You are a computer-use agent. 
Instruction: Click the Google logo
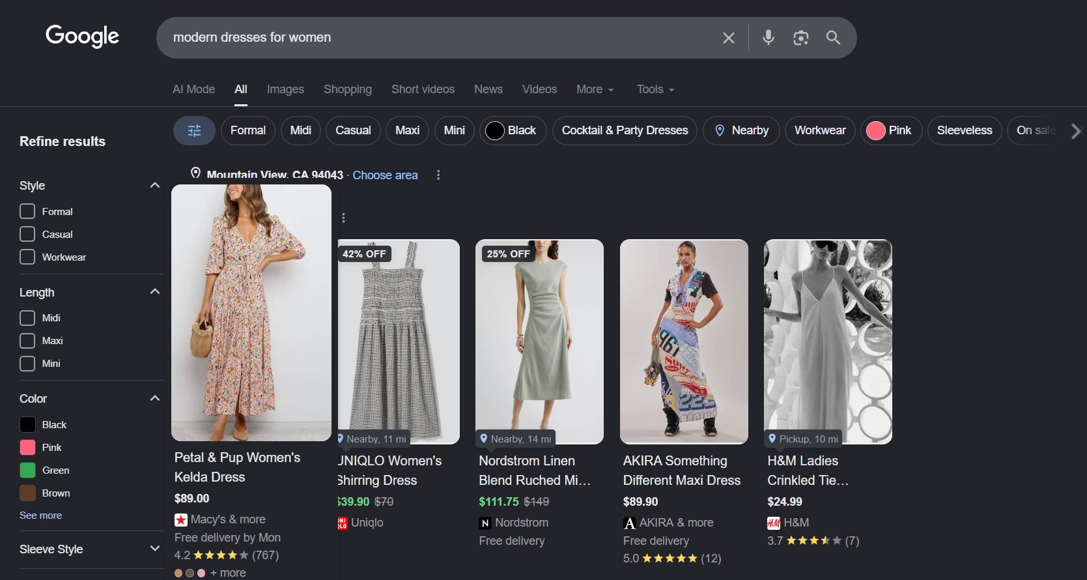pyautogui.click(x=82, y=36)
